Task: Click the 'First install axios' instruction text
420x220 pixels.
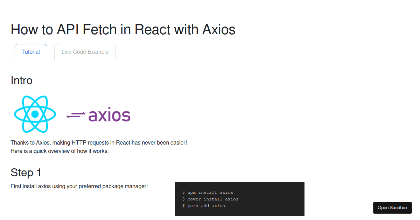Action: click(79, 186)
